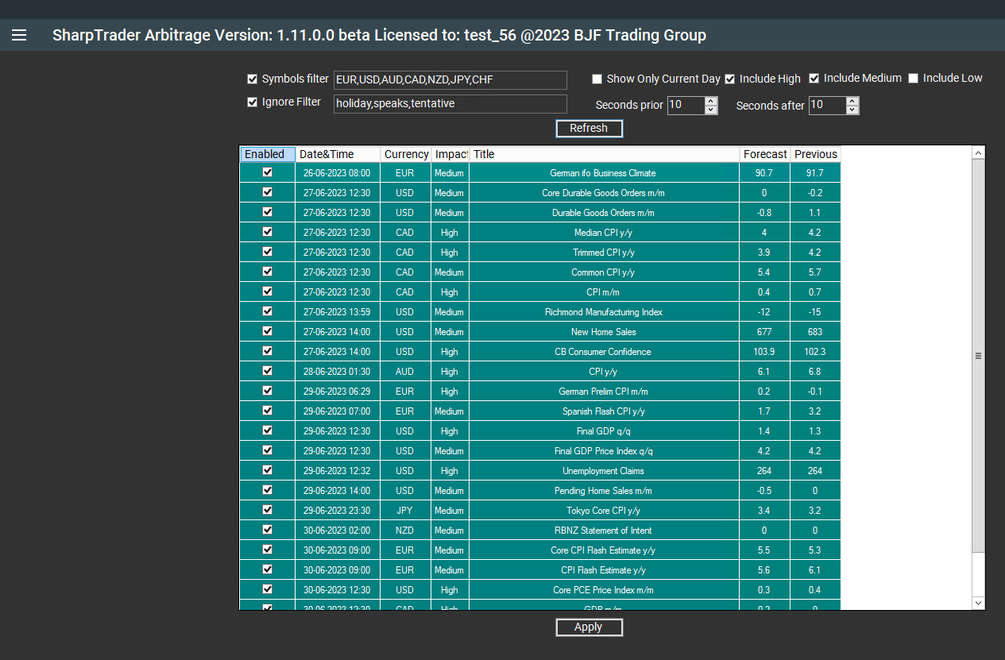Click the Apply button

589,627
